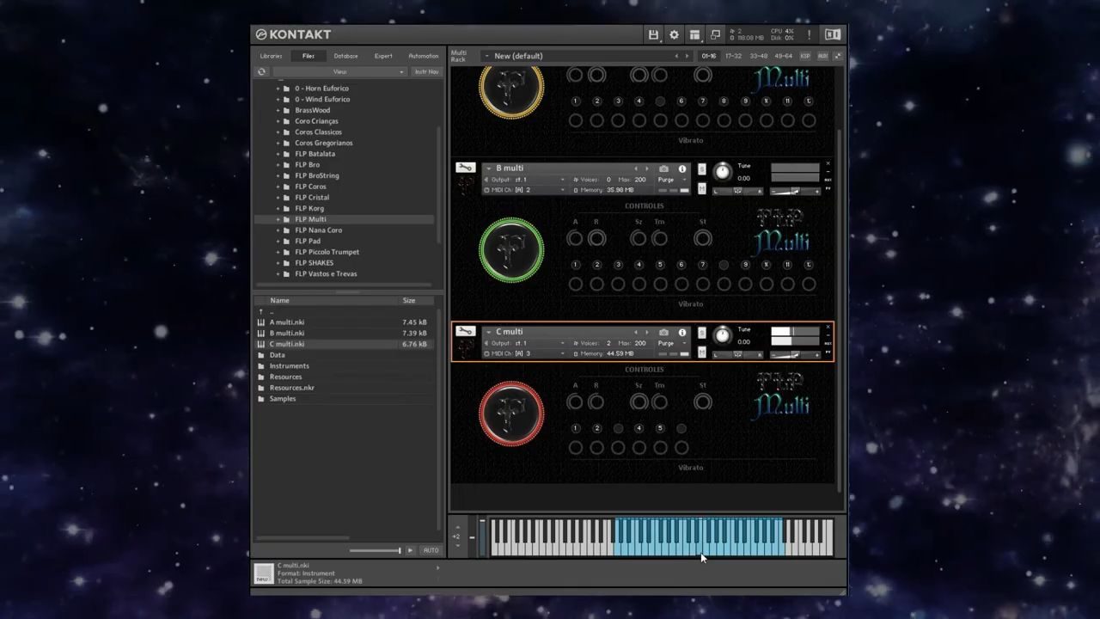Click the refresh icon in the Files browser

pos(261,71)
